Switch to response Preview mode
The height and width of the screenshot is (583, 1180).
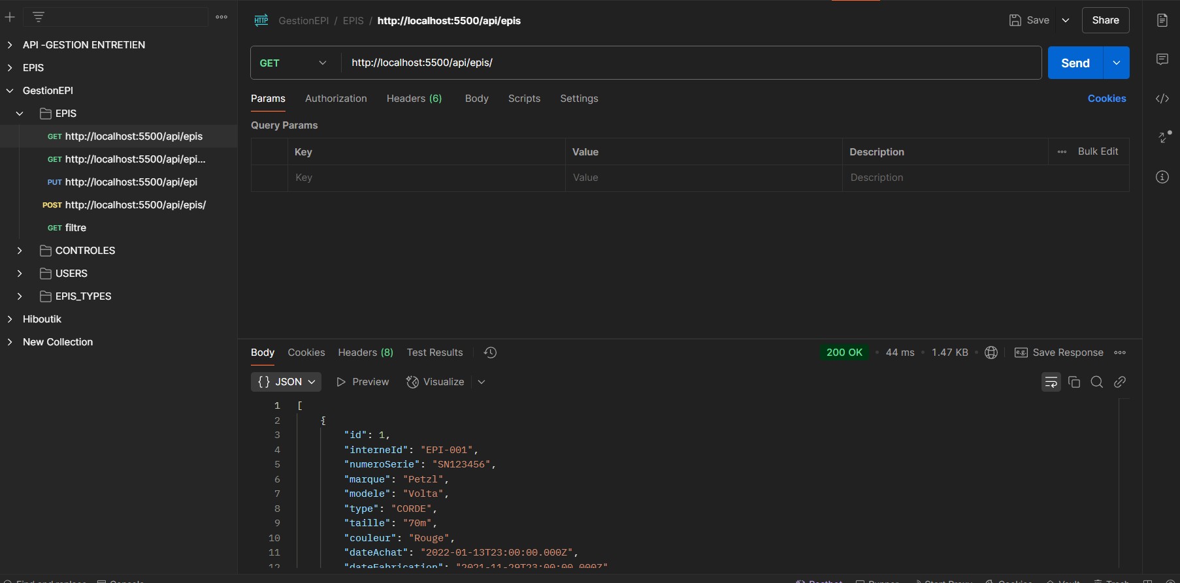point(363,382)
